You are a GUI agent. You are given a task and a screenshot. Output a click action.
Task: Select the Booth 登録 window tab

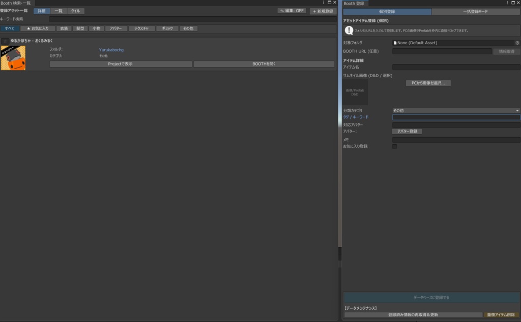354,4
